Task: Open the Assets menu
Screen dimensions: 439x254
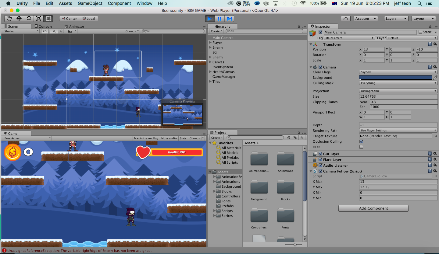Action: pyautogui.click(x=66, y=3)
